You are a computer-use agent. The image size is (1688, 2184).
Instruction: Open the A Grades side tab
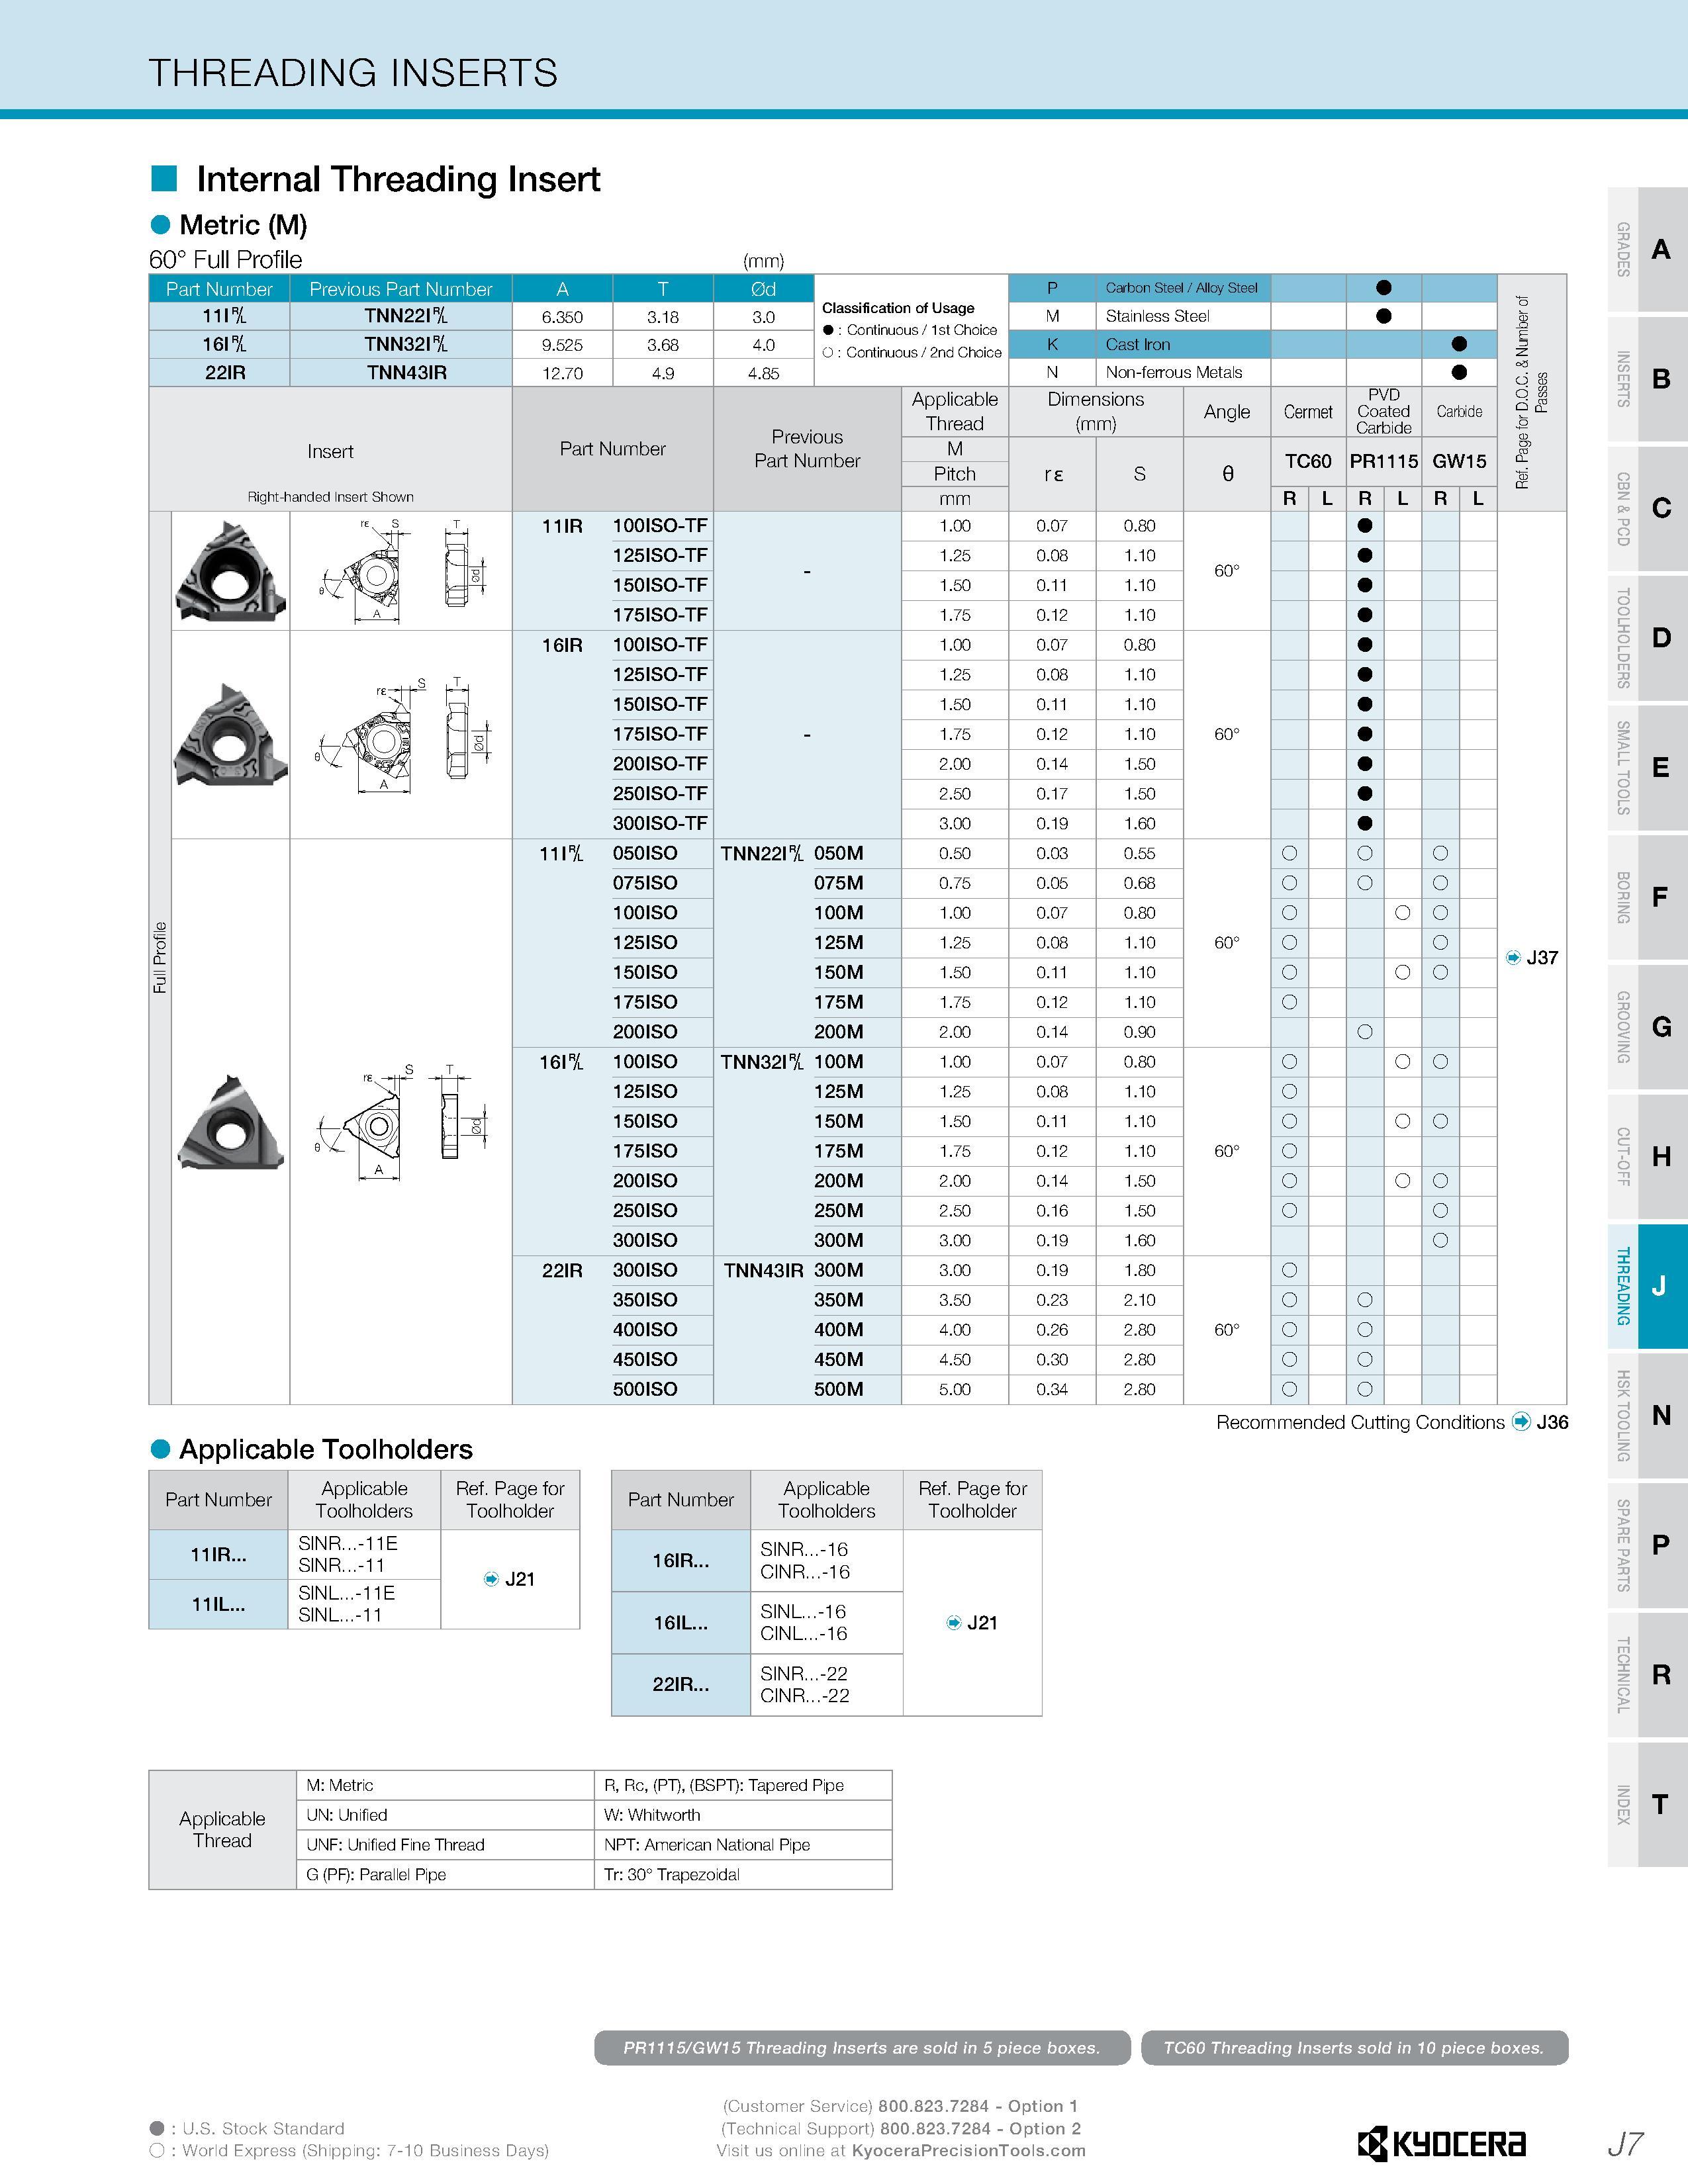1647,249
